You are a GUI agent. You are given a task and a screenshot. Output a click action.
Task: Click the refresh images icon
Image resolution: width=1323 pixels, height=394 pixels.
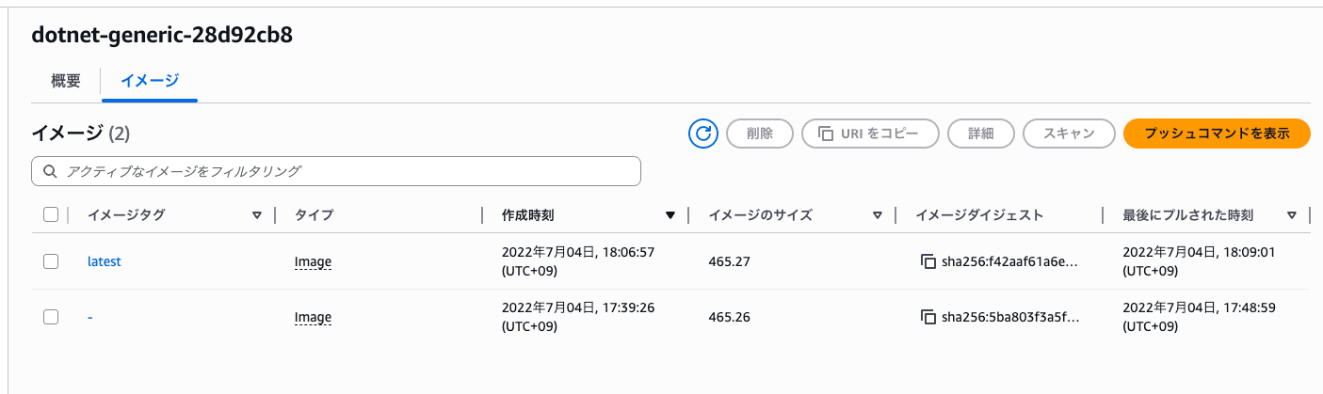click(703, 134)
